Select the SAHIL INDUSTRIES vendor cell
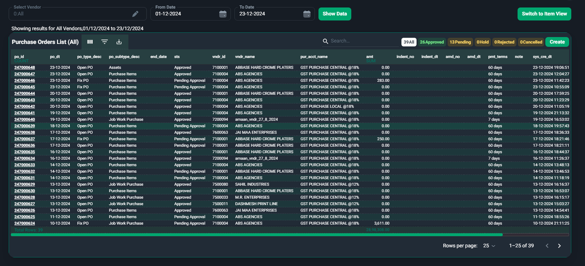Image resolution: width=585 pixels, height=266 pixels. (252, 185)
